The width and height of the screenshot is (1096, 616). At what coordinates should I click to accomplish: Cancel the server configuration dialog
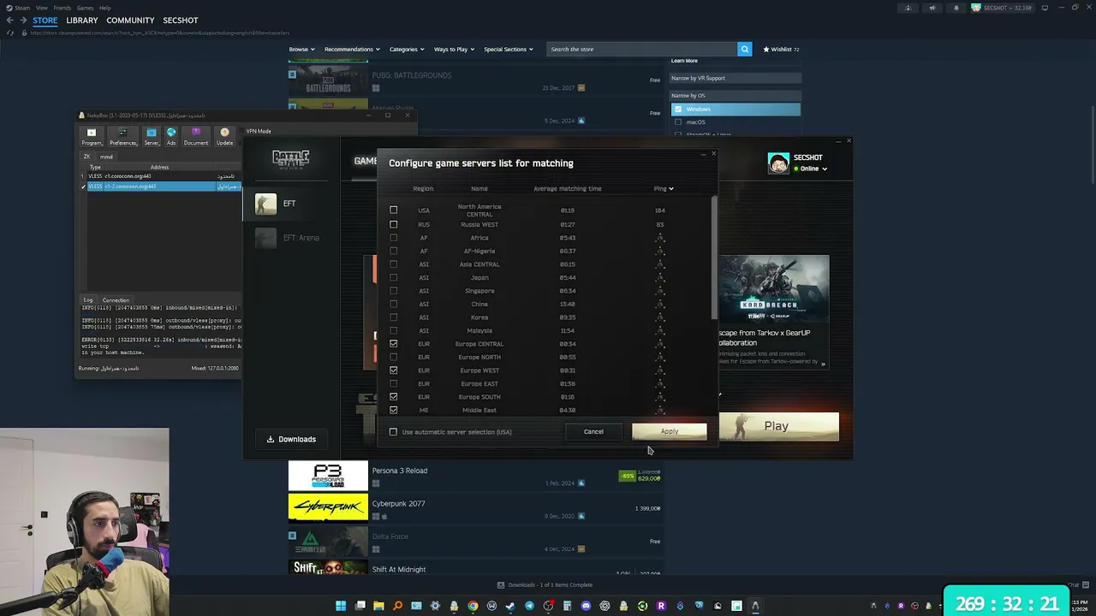pos(593,431)
